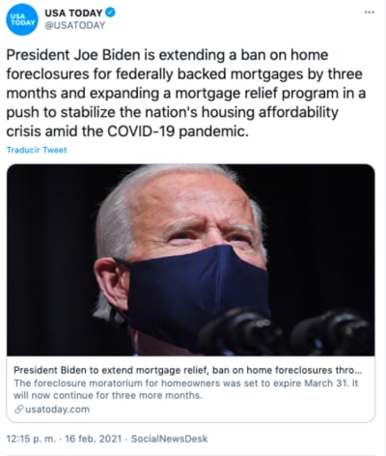Click the foreclosure moratorium description text
The height and width of the screenshot is (456, 386).
pyautogui.click(x=186, y=389)
